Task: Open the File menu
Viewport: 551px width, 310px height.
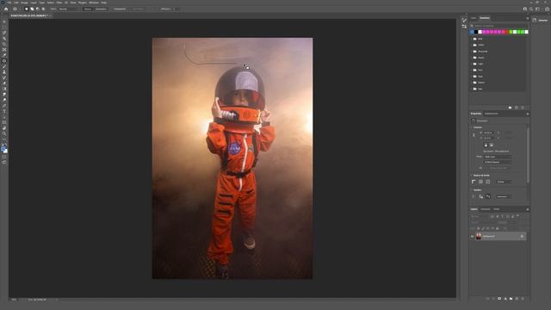Action: (9, 3)
